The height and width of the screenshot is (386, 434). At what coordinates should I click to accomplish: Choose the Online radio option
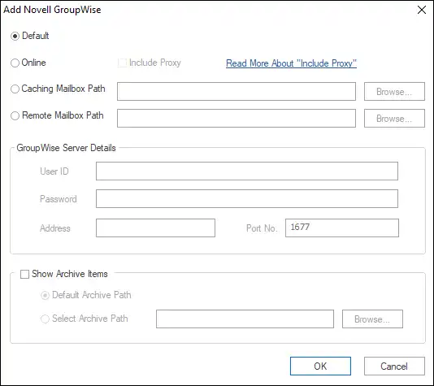click(x=15, y=63)
